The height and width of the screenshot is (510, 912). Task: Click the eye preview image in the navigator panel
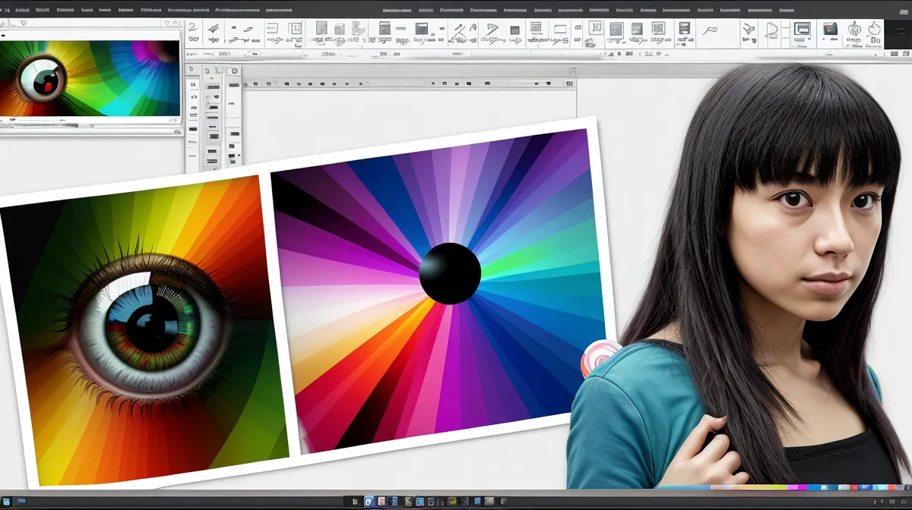pos(90,78)
